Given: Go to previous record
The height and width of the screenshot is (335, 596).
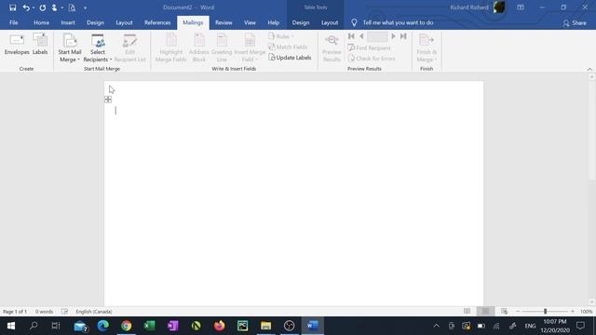Looking at the screenshot, I should [x=361, y=36].
